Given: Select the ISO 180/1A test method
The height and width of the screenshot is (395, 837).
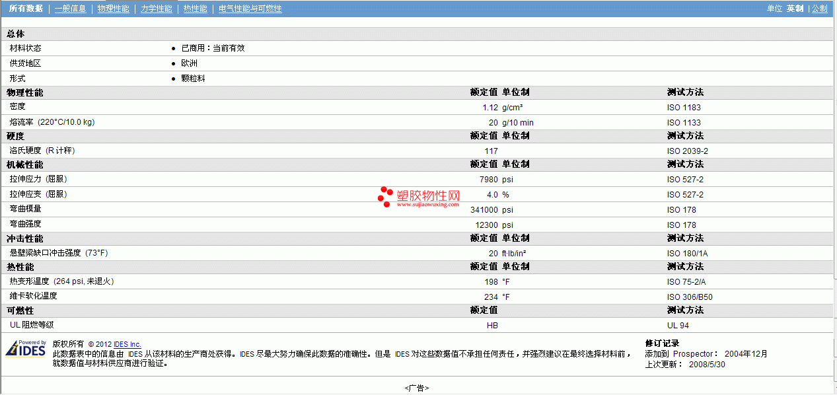Looking at the screenshot, I should [x=688, y=253].
